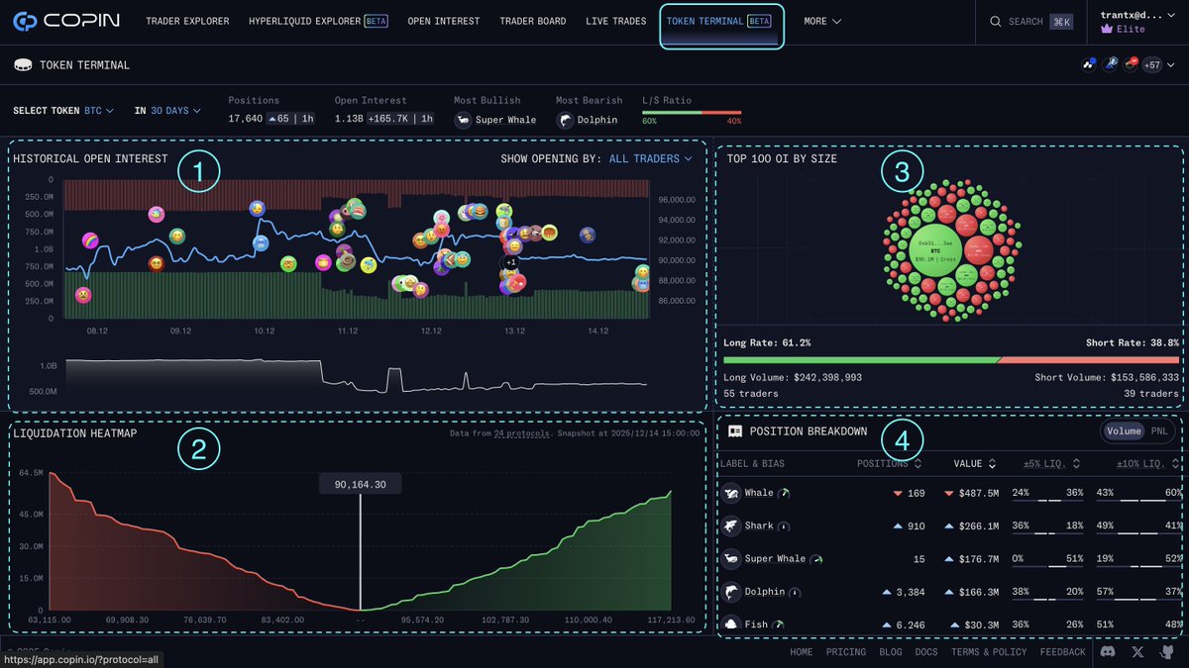Go to the Open Interest tab
Screen dimensions: 1189x668
[443, 21]
